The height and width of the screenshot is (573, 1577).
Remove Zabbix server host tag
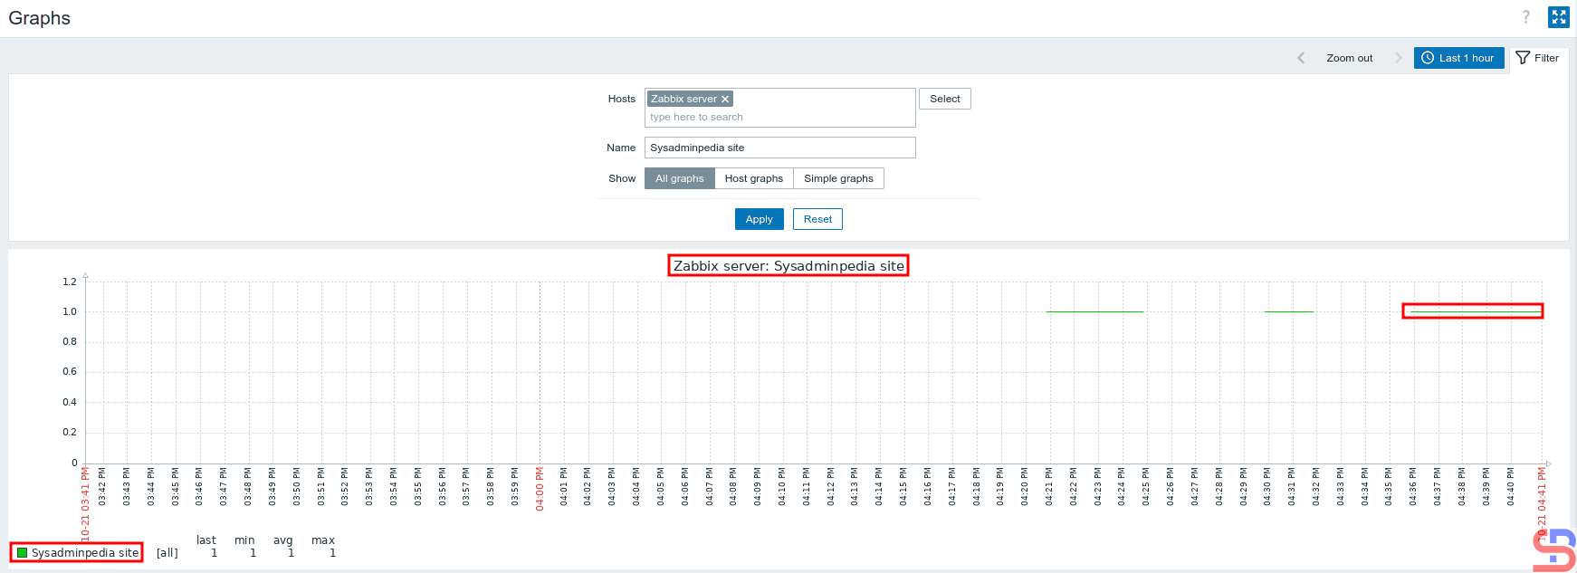(725, 100)
